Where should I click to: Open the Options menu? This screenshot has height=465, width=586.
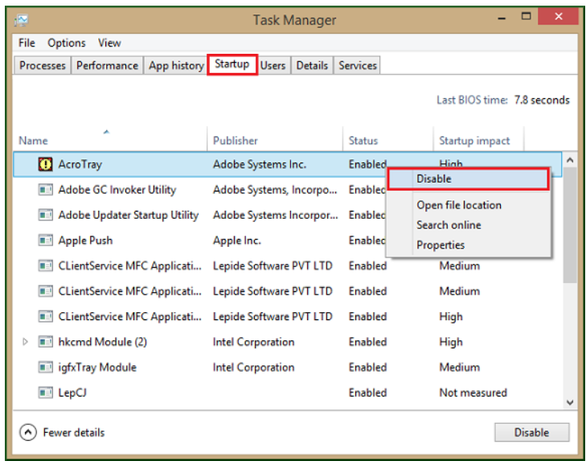[67, 43]
